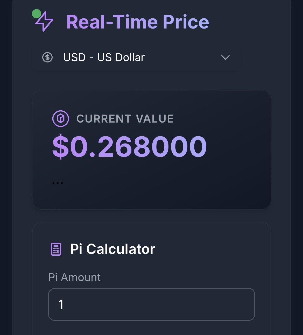Click the three dots under the price

click(x=57, y=183)
